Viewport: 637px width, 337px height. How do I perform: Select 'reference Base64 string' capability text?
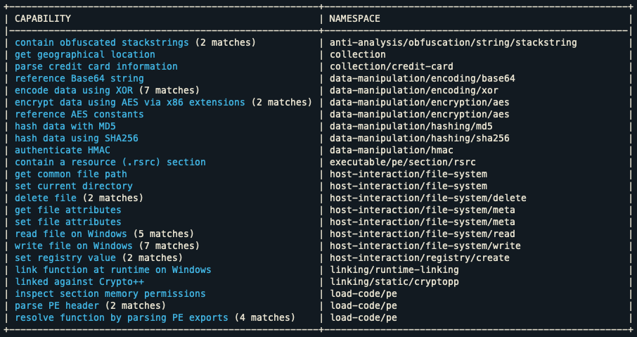(79, 78)
